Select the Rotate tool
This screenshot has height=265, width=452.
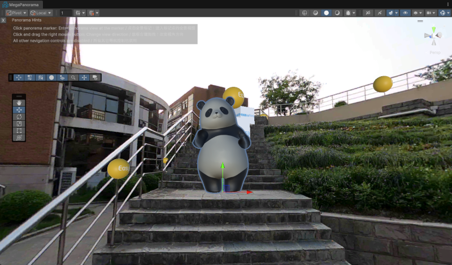(x=19, y=117)
